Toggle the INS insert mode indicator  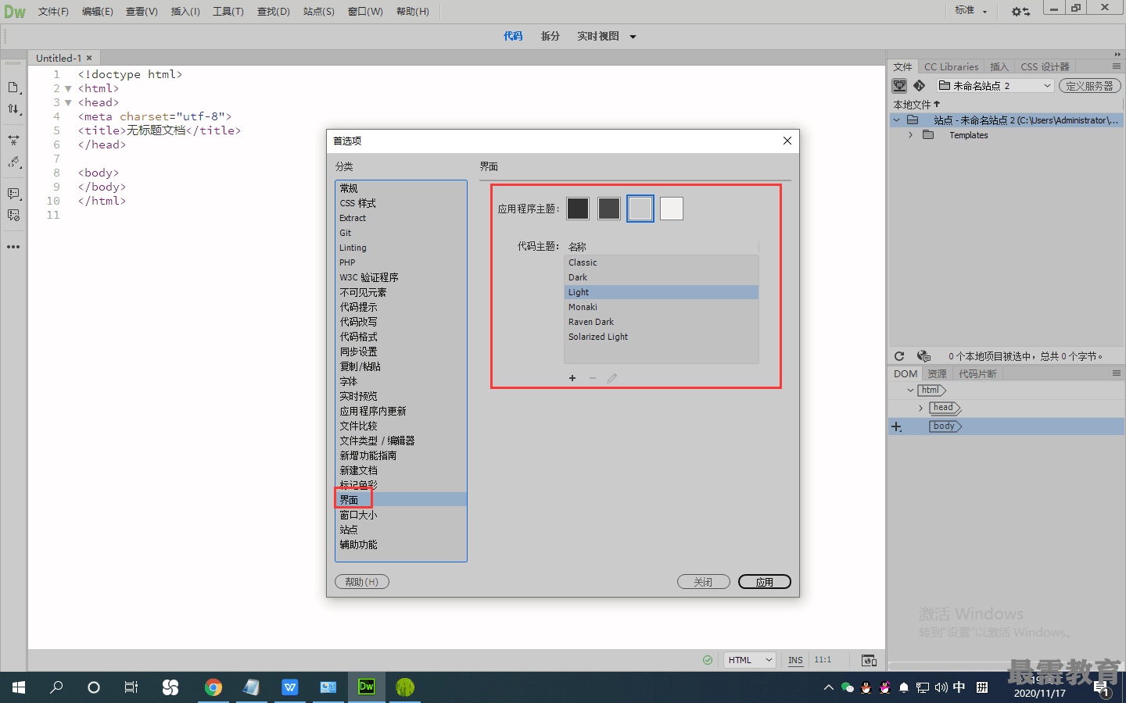pos(795,660)
